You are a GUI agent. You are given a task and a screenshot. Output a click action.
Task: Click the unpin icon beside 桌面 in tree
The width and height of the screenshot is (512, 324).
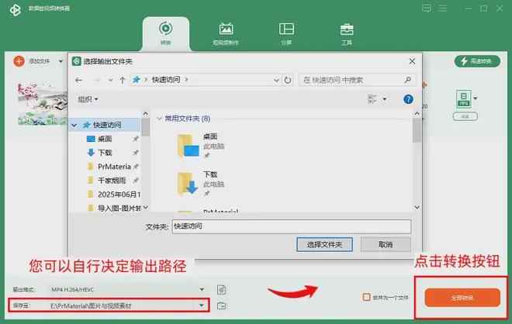(136, 139)
